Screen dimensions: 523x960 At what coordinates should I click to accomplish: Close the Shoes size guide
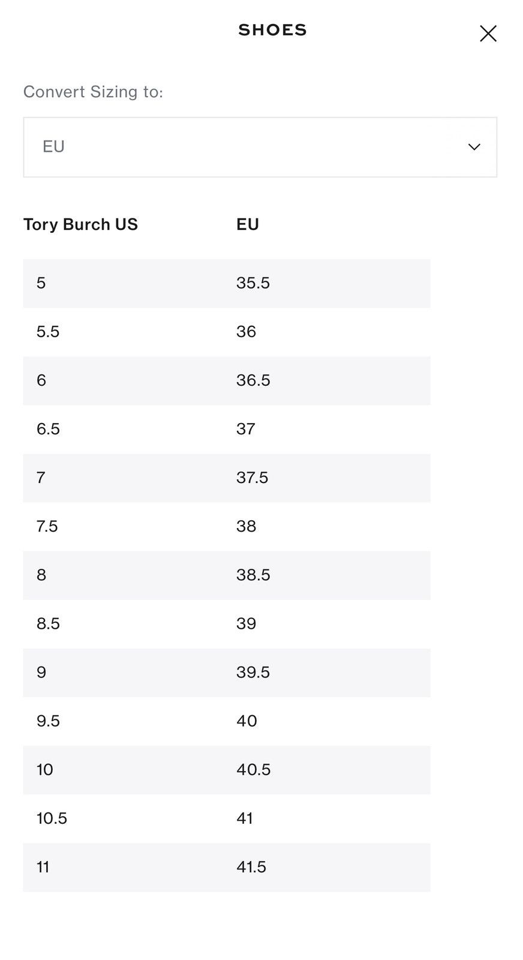click(488, 34)
